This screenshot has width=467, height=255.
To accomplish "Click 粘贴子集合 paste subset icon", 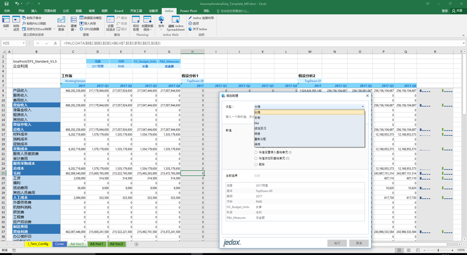I will pyautogui.click(x=24, y=18).
